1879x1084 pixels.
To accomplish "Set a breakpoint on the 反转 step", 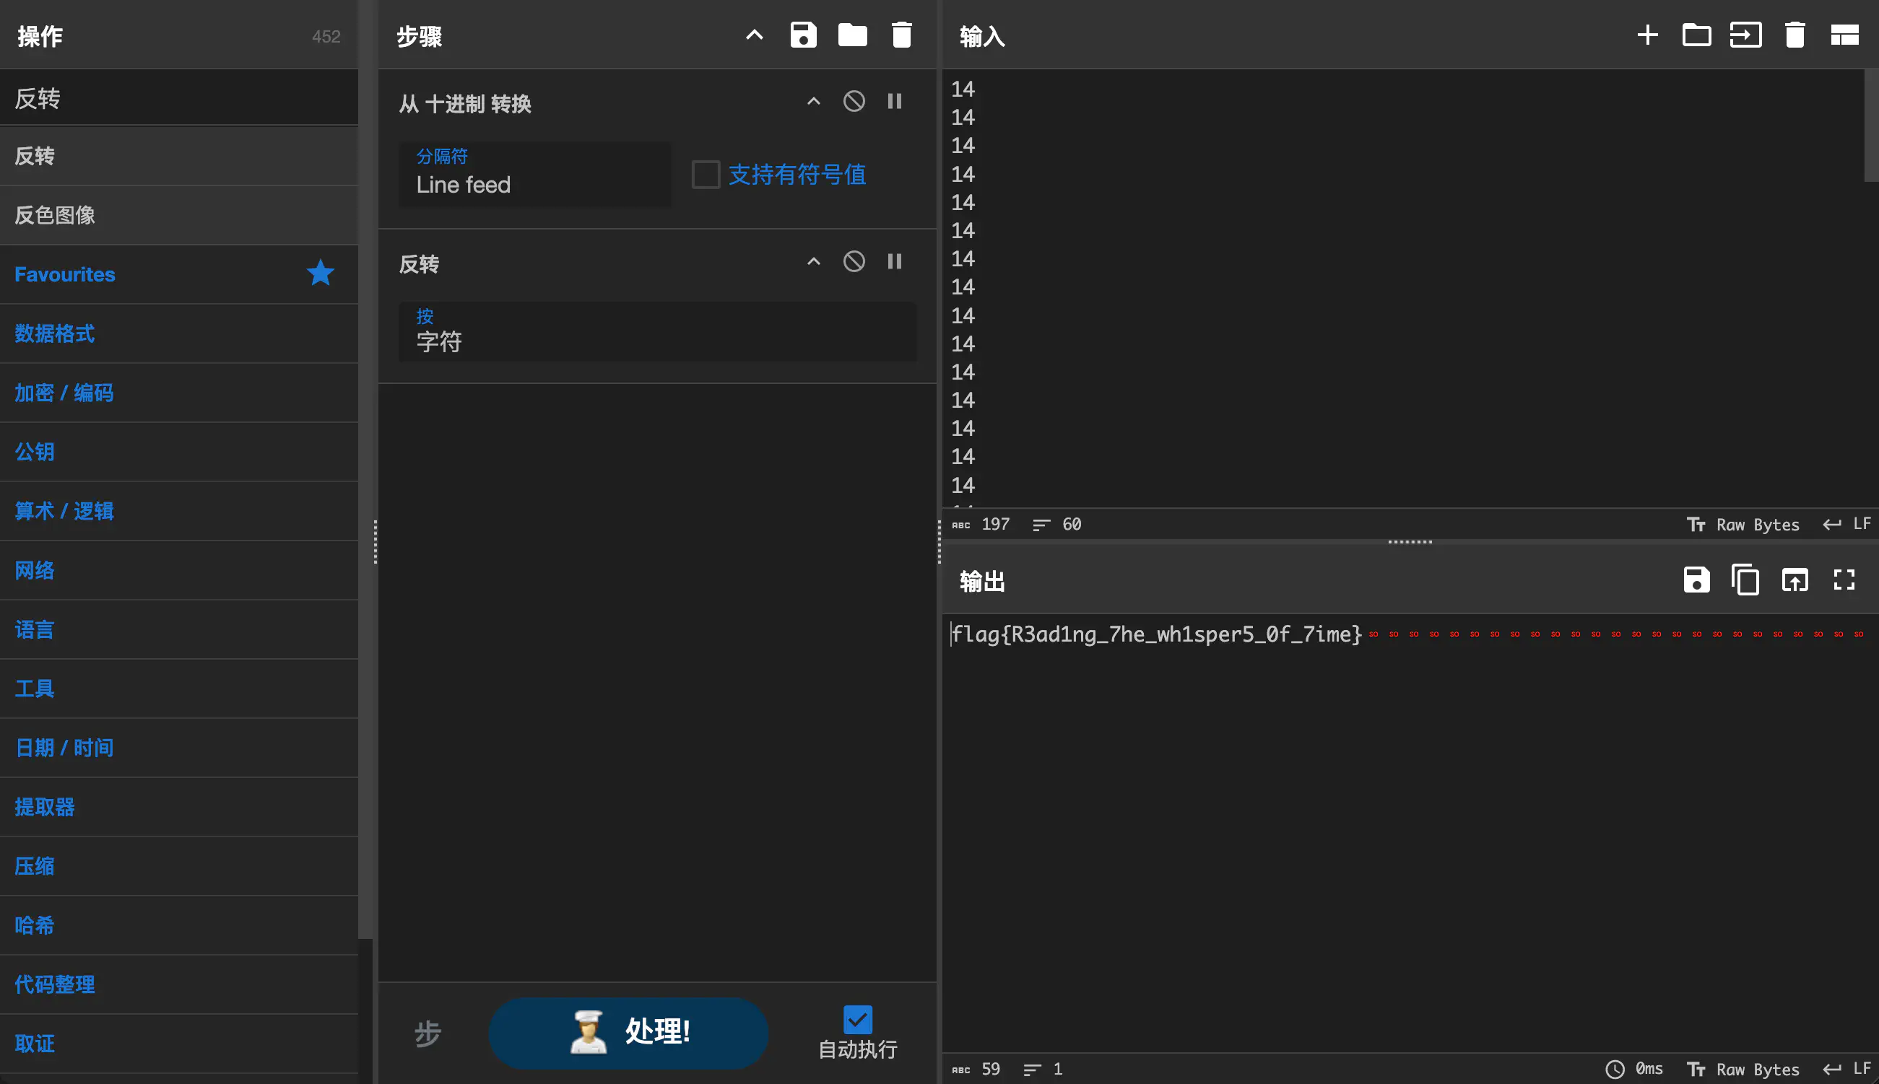I will click(895, 261).
